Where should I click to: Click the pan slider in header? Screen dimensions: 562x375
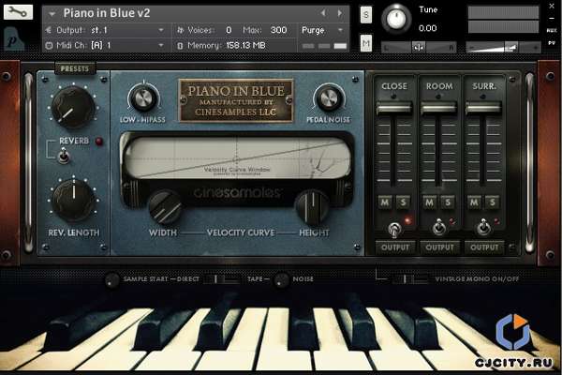coord(419,47)
